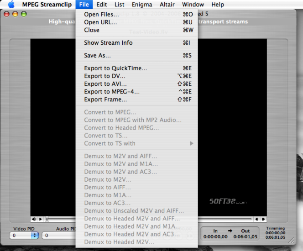Click the window resize grip corner

pos(291,240)
